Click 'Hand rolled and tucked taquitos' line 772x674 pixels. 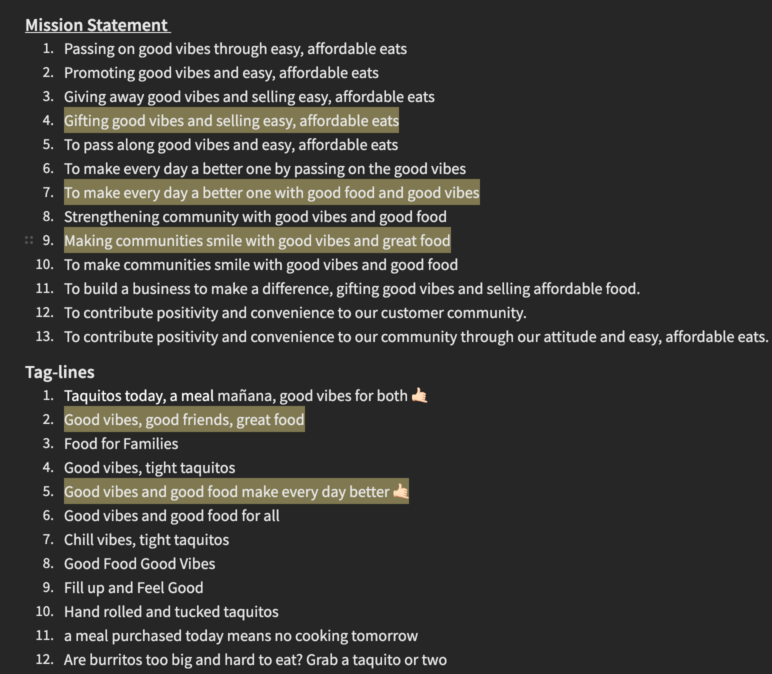(171, 612)
